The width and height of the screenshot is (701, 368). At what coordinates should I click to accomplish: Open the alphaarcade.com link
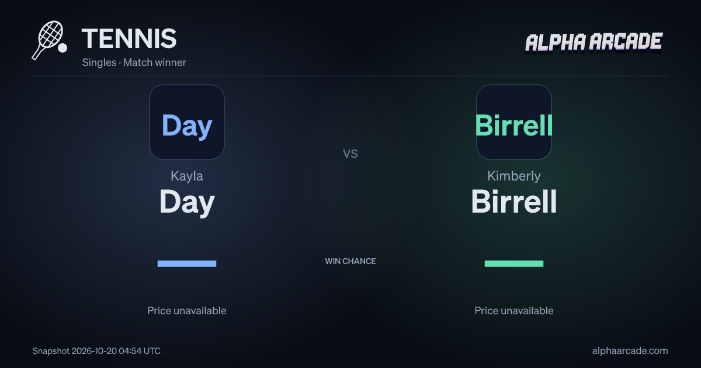(630, 351)
